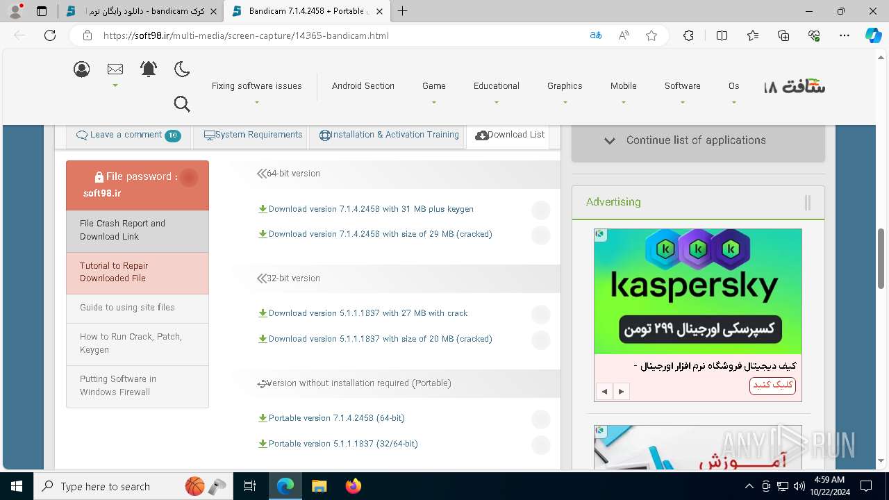This screenshot has width=889, height=500.
Task: Toggle split screen icon in Edge
Action: [x=722, y=35]
